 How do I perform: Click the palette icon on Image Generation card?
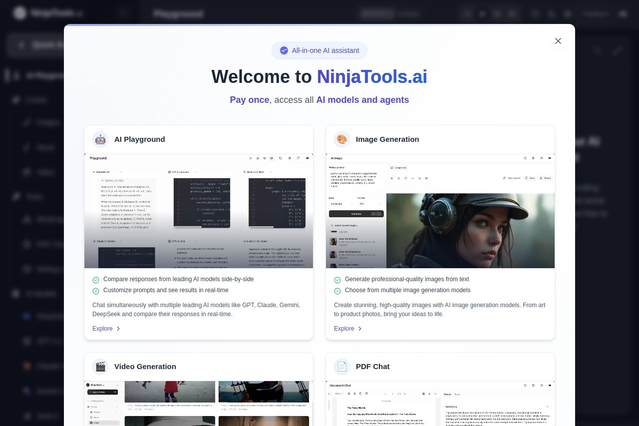(342, 139)
